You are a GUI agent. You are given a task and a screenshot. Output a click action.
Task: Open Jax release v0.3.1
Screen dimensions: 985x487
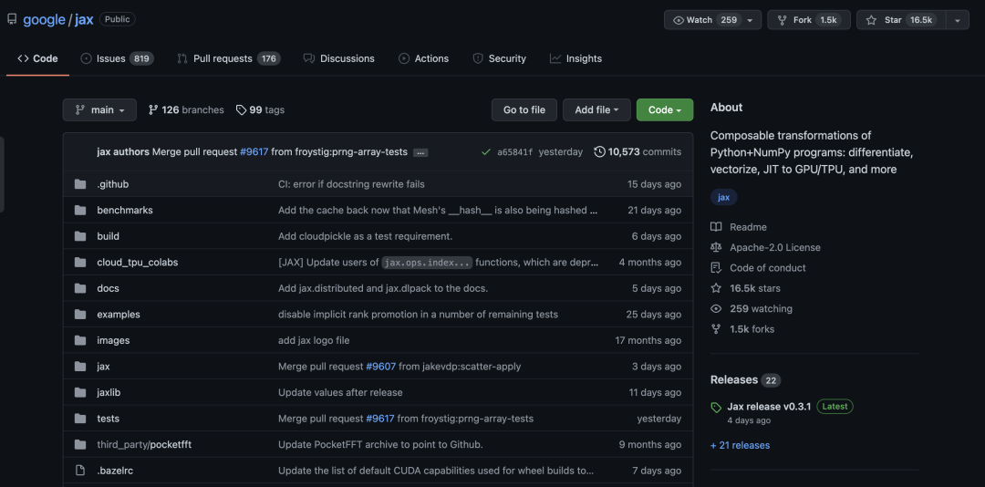point(769,407)
